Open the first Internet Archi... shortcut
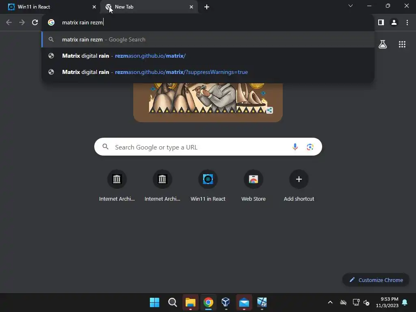Image resolution: width=416 pixels, height=312 pixels. (117, 185)
